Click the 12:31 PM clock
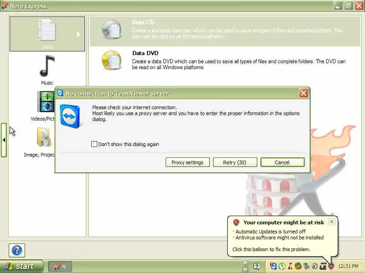Screen dimensions: 365x273 coord(348,266)
